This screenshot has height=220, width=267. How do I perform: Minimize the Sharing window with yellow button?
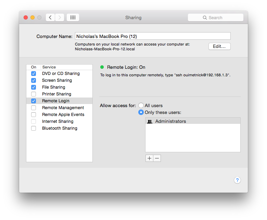pos(33,17)
